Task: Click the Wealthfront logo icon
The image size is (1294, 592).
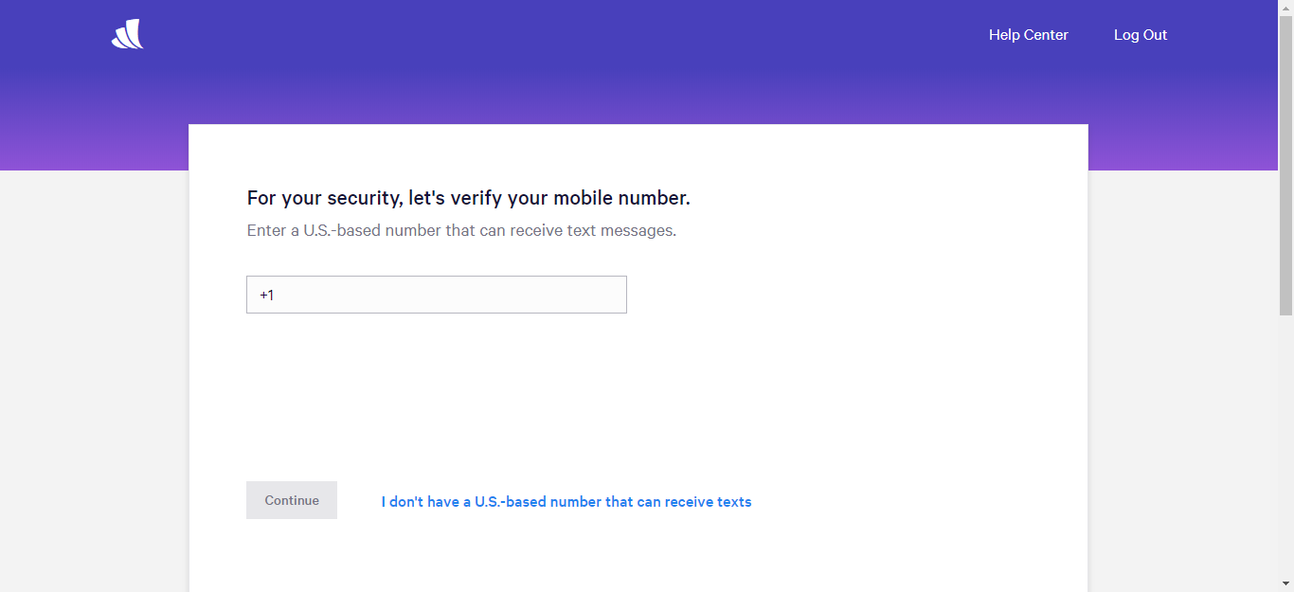Action: click(127, 35)
